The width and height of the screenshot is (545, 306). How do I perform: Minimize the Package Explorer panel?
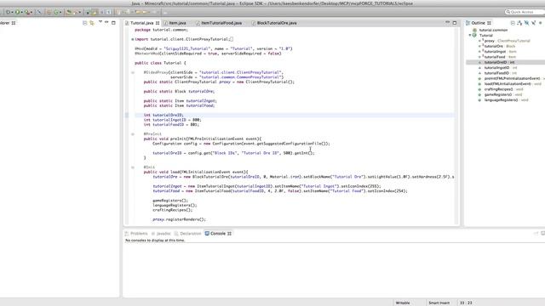(106, 22)
